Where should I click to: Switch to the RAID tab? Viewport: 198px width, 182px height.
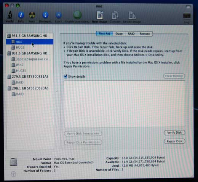(x=131, y=34)
